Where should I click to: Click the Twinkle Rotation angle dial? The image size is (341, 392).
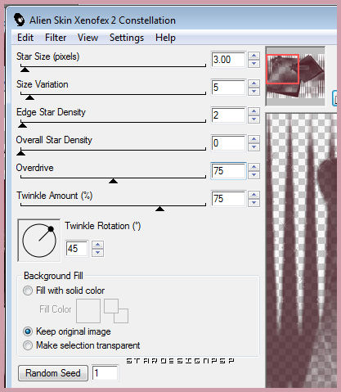[x=39, y=241]
